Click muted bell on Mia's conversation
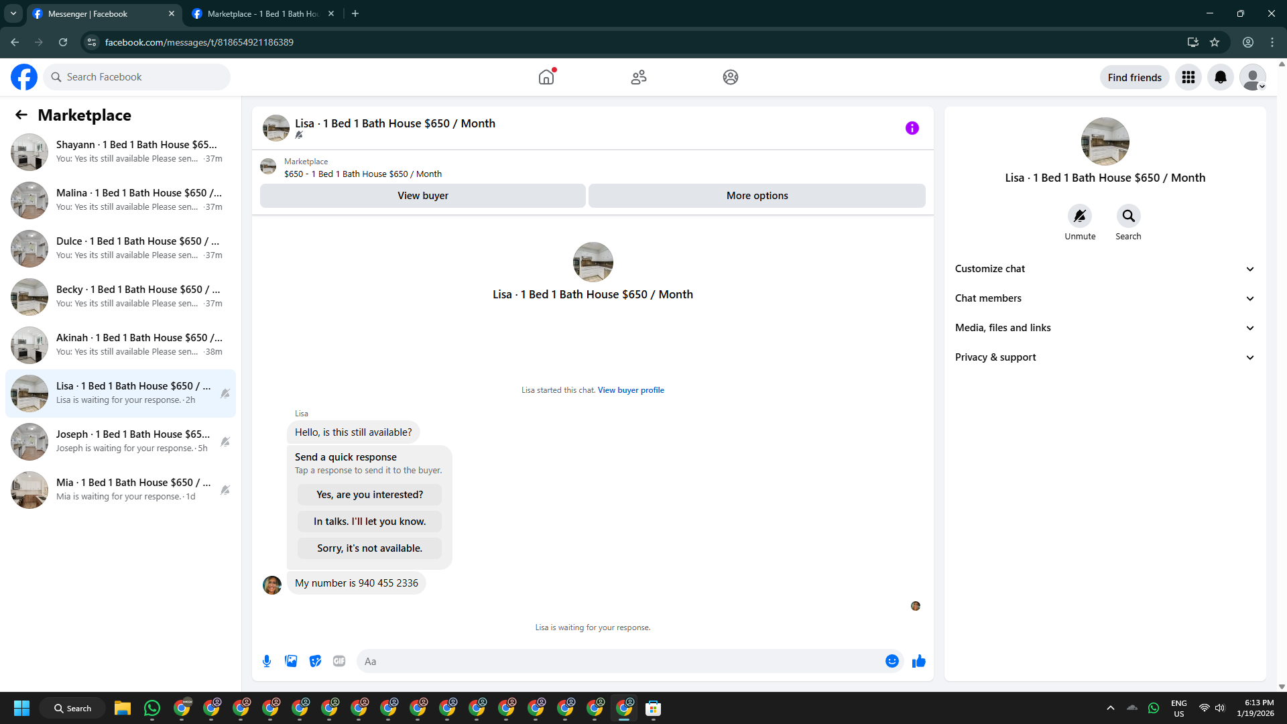 point(225,490)
